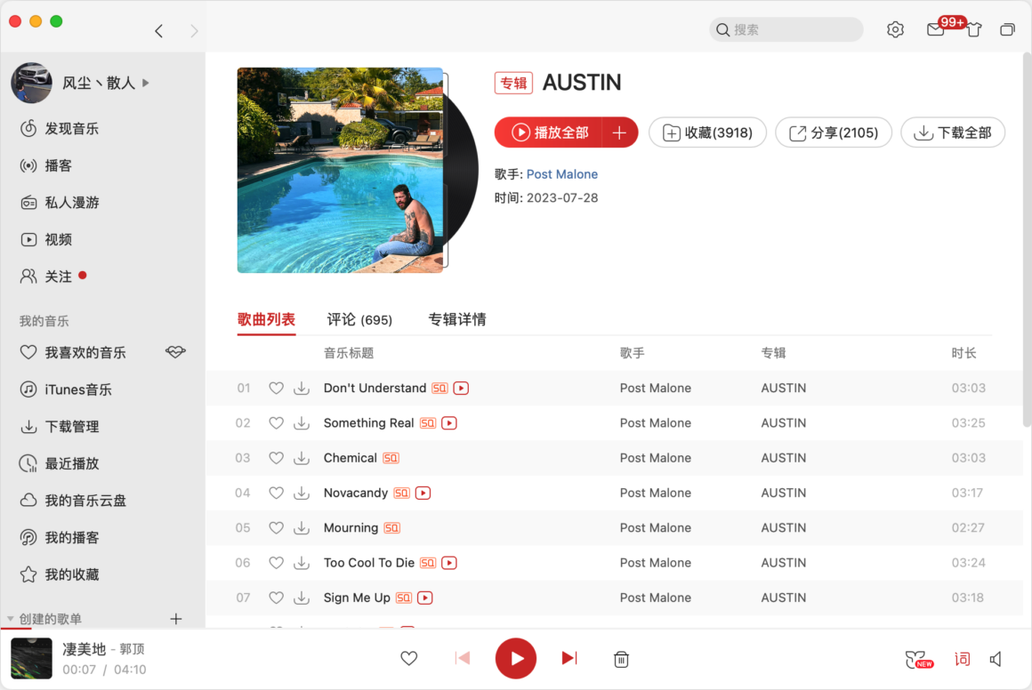Start heartbeat mode next to 我喜欢的音乐
Image resolution: width=1032 pixels, height=690 pixels.
(175, 353)
